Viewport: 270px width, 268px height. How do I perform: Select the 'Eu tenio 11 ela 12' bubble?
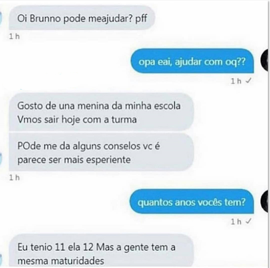[x=101, y=250]
